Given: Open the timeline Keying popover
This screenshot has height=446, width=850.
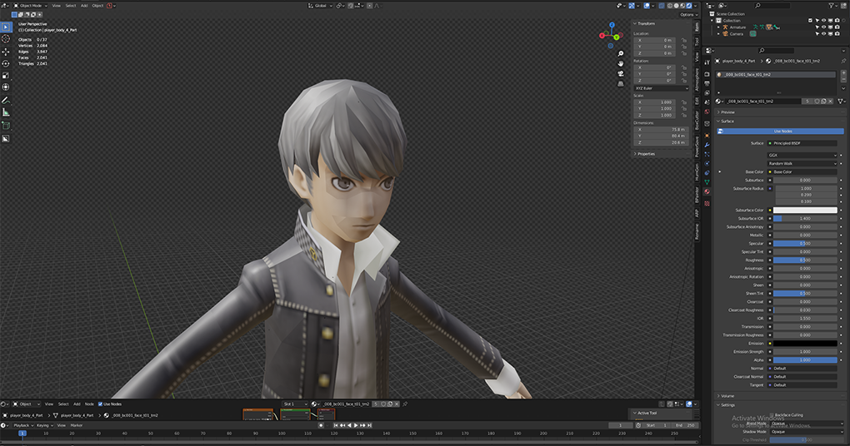Looking at the screenshot, I should point(44,425).
